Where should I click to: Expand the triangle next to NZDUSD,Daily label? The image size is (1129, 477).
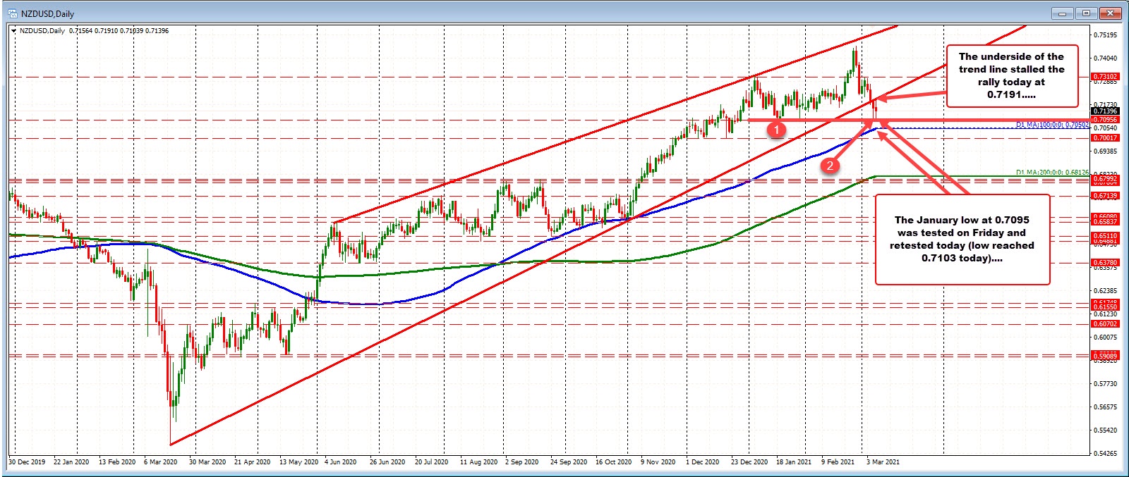[14, 31]
